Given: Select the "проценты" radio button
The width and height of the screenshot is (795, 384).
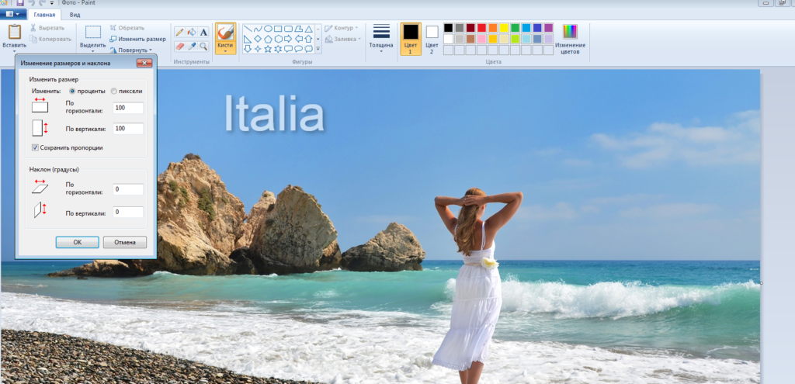Looking at the screenshot, I should pyautogui.click(x=72, y=91).
